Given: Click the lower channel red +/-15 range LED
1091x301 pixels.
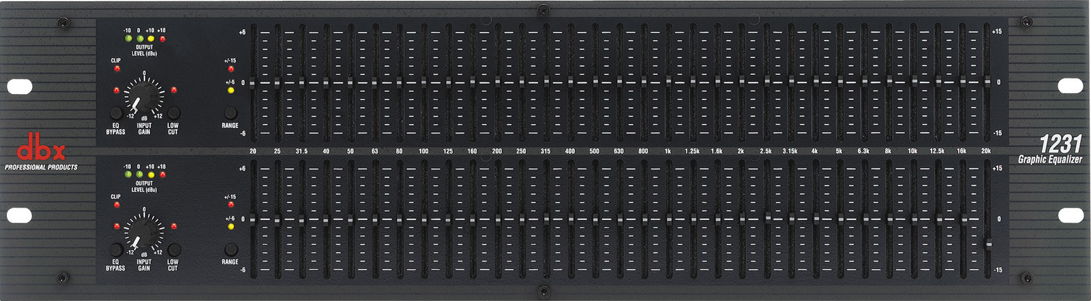Looking at the screenshot, I should click(x=230, y=204).
